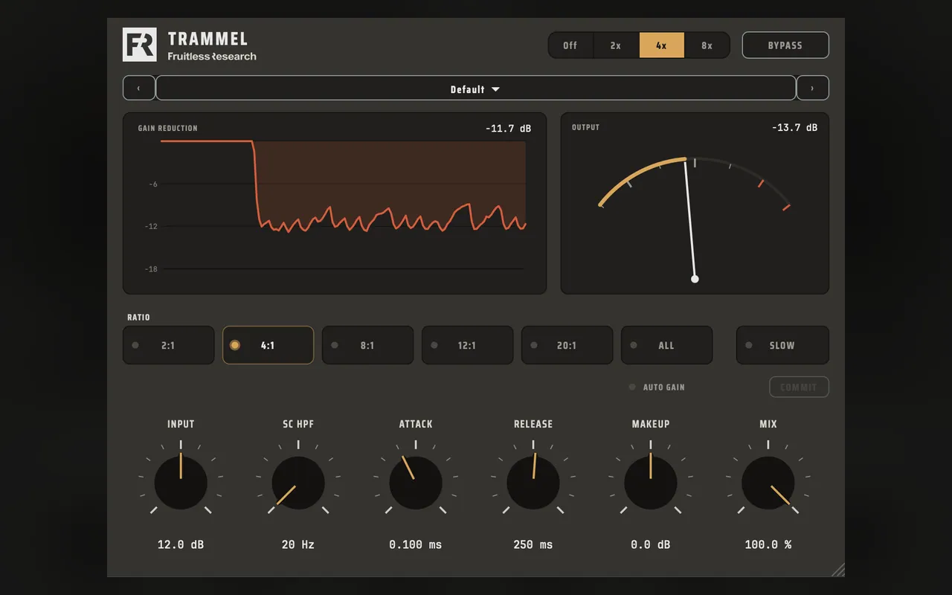
Task: Select the ALL ratio mode
Action: pyautogui.click(x=666, y=345)
